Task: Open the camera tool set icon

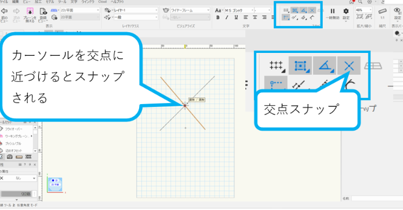Action: point(10,156)
